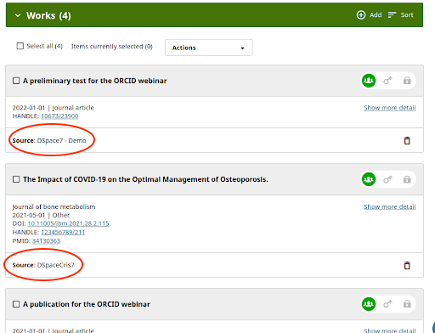The image size is (435, 333).
Task: Set COVID-19 Osteoporosis work to trusted parties
Action: coord(387,179)
